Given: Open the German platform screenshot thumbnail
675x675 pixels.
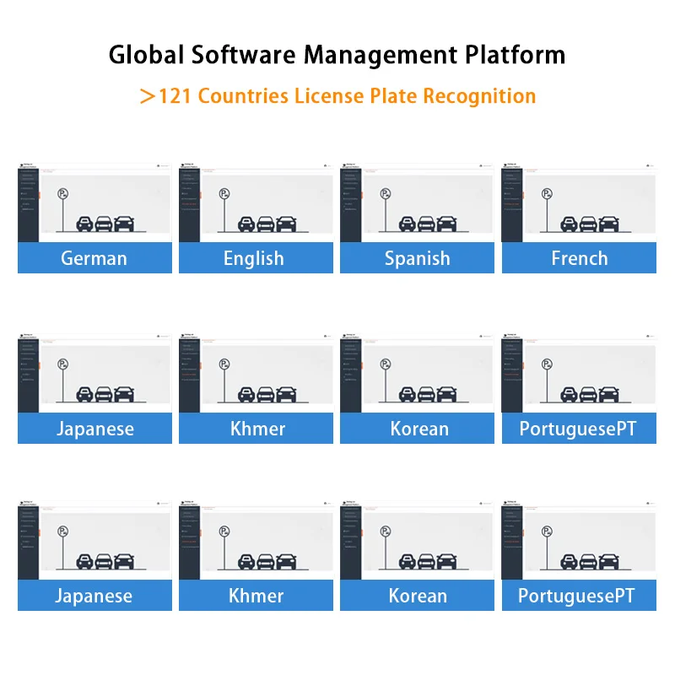Looking at the screenshot, I should [94, 202].
